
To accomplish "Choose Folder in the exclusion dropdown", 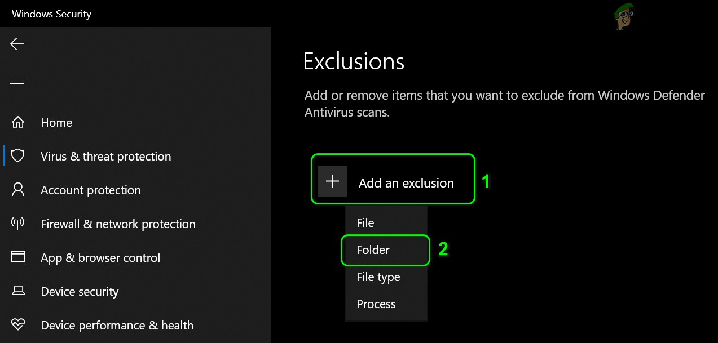I will [x=373, y=250].
